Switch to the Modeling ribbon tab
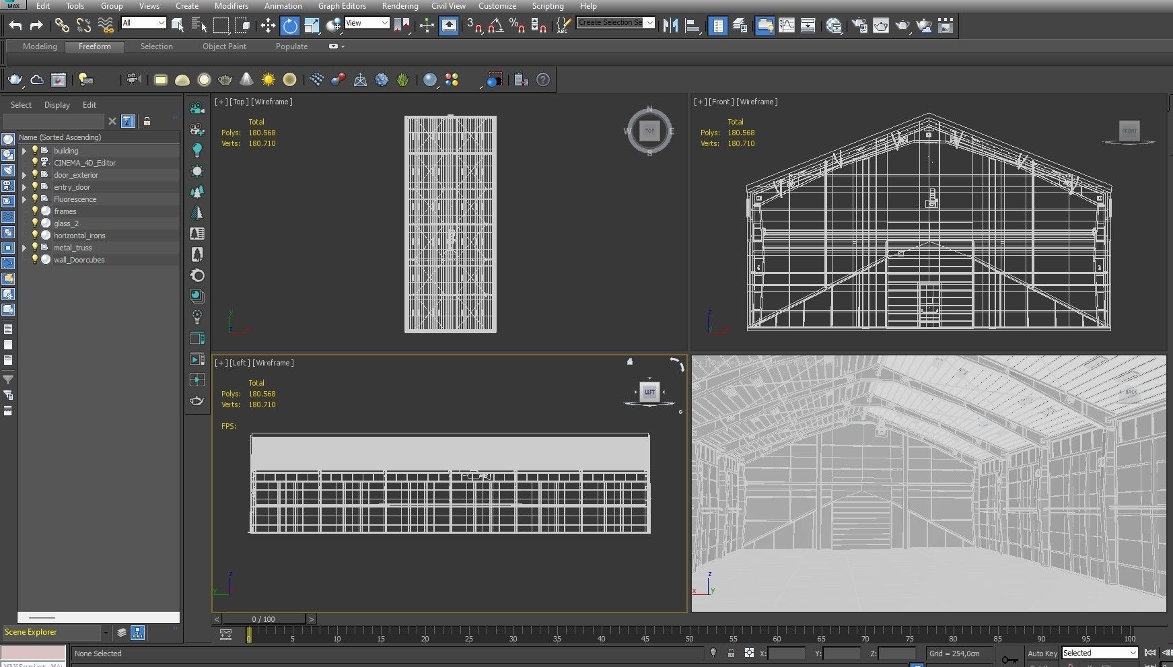The width and height of the screenshot is (1173, 667). click(x=40, y=46)
